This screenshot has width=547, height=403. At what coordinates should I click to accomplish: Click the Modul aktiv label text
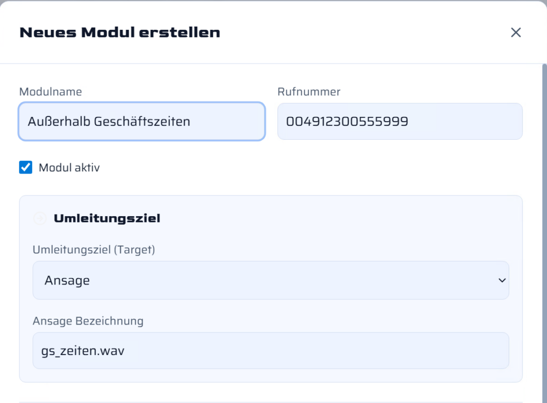(x=69, y=168)
